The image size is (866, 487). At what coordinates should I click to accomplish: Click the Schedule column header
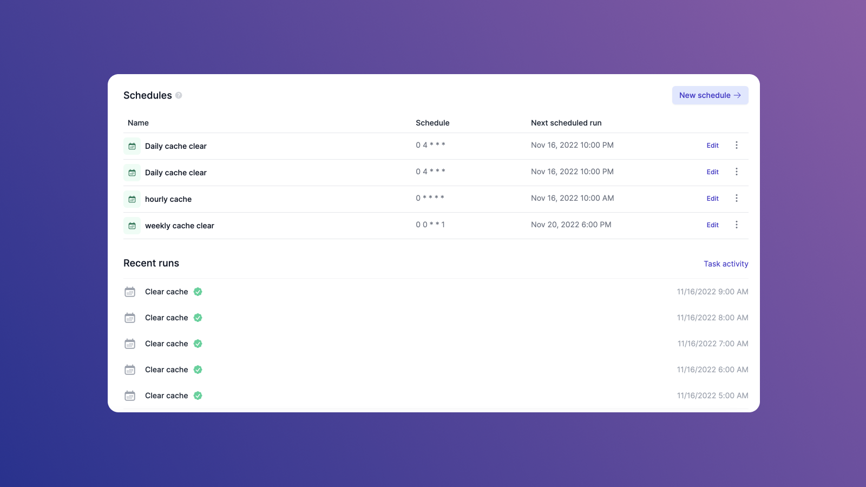[x=432, y=123]
